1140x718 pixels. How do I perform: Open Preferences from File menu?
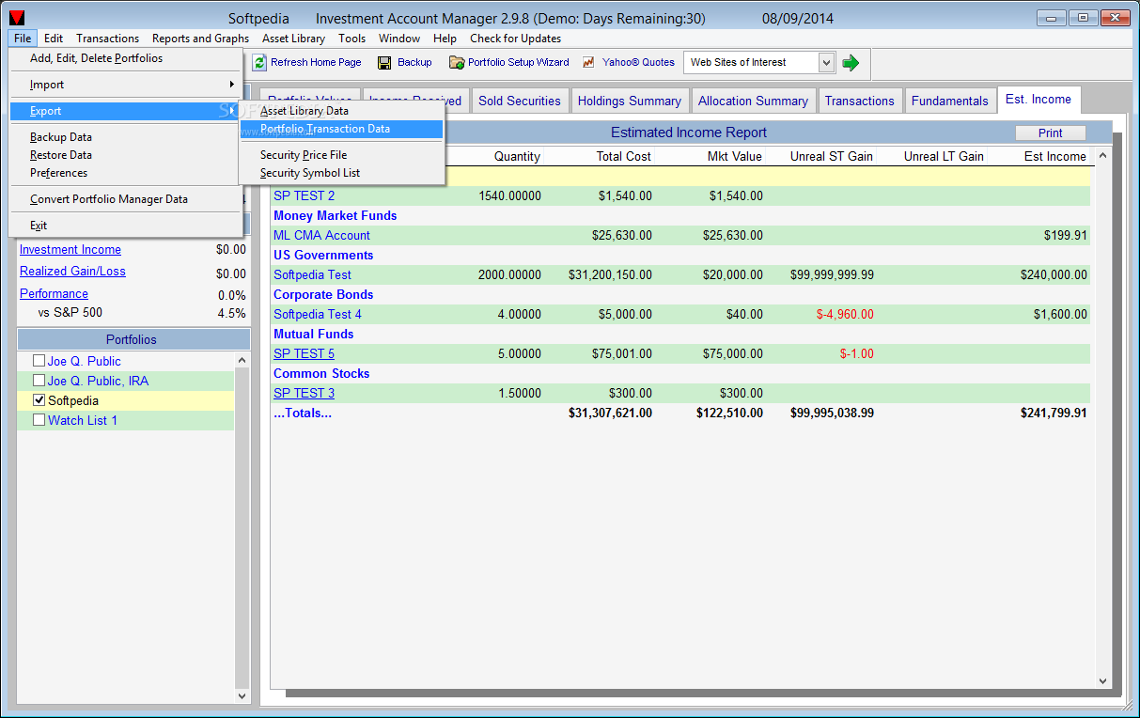tap(125, 173)
